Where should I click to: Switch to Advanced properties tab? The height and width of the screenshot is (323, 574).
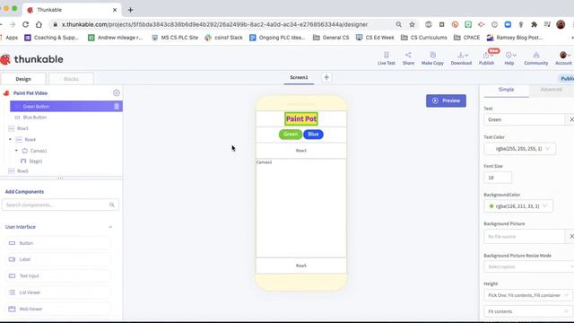[x=551, y=90]
